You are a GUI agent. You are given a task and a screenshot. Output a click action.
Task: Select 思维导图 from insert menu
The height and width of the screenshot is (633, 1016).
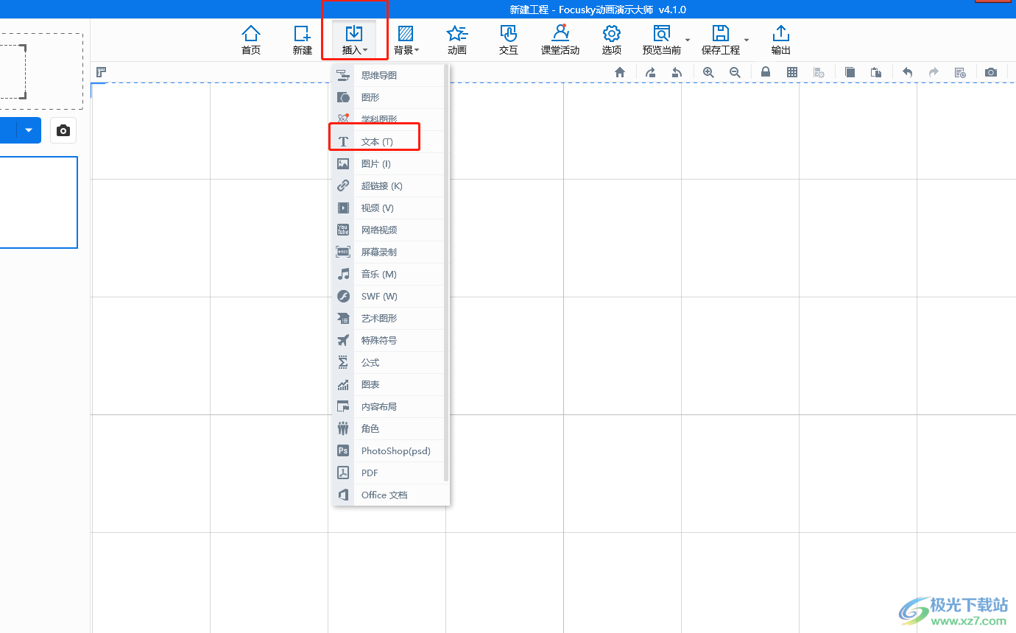click(389, 75)
